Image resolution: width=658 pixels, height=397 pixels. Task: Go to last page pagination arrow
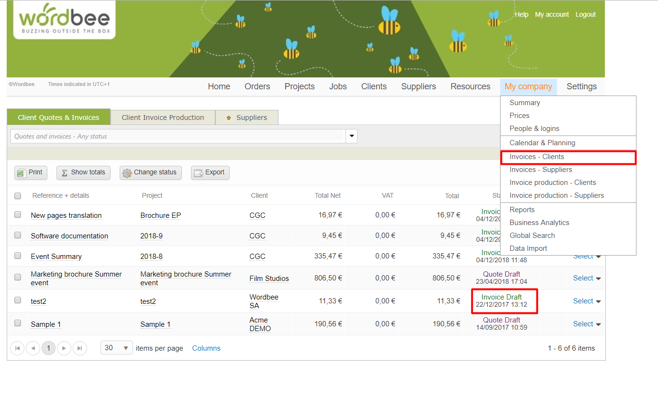pos(80,348)
